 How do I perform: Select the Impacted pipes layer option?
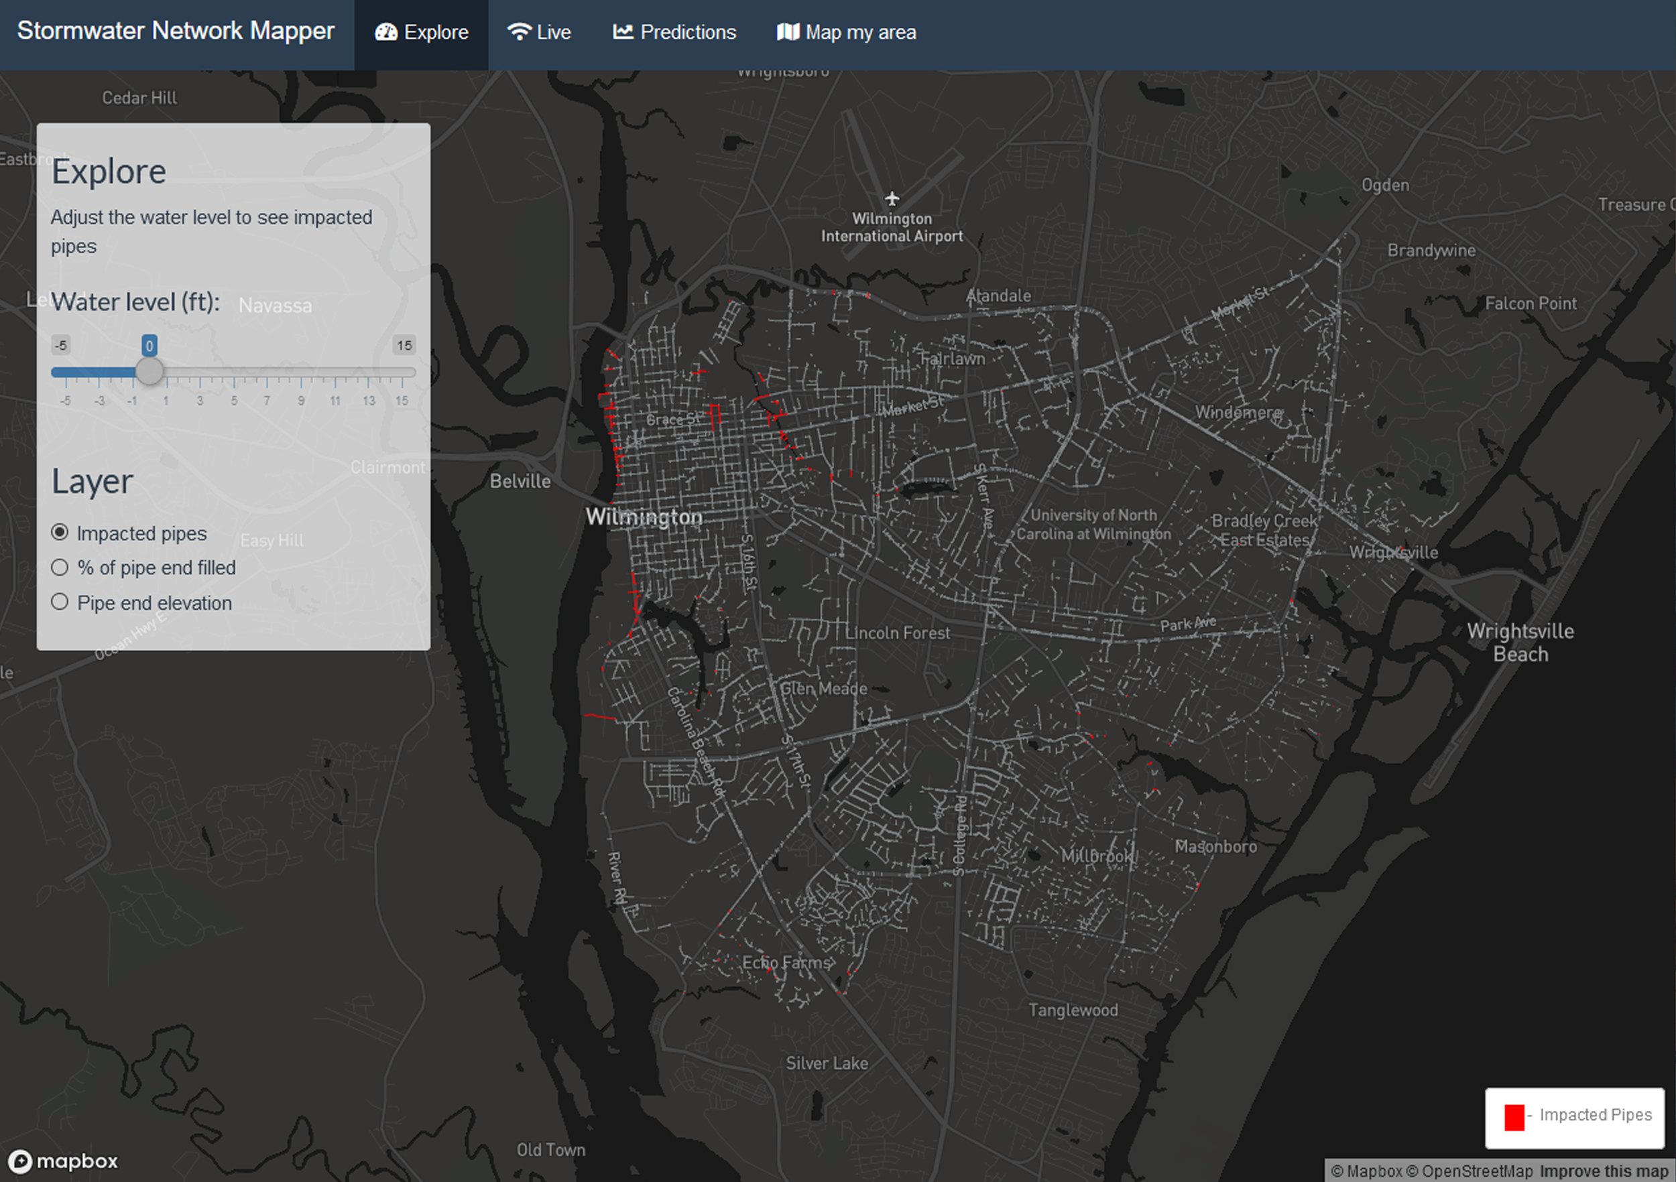60,533
